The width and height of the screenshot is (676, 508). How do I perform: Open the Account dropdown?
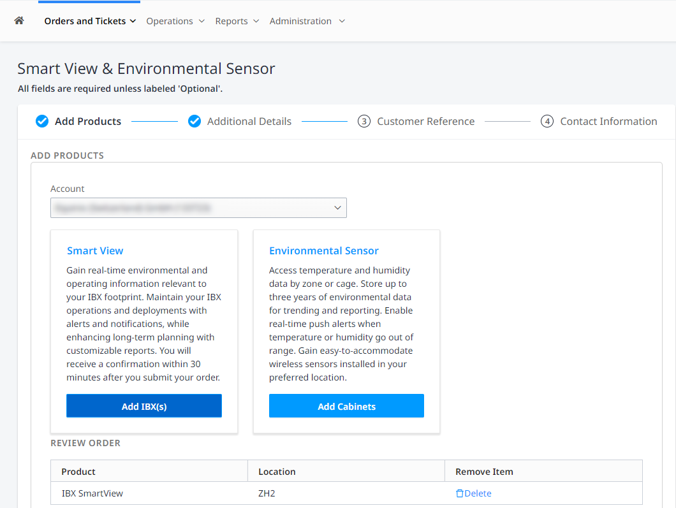[x=198, y=208]
